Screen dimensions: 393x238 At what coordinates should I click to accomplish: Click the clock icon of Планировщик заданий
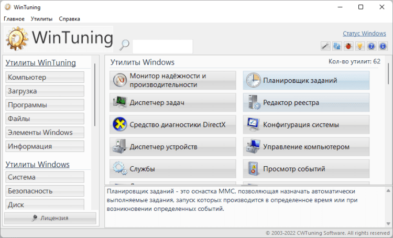253,80
